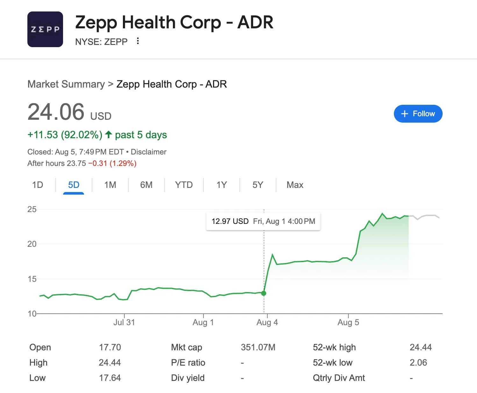Open the three-dot more options menu

click(138, 41)
